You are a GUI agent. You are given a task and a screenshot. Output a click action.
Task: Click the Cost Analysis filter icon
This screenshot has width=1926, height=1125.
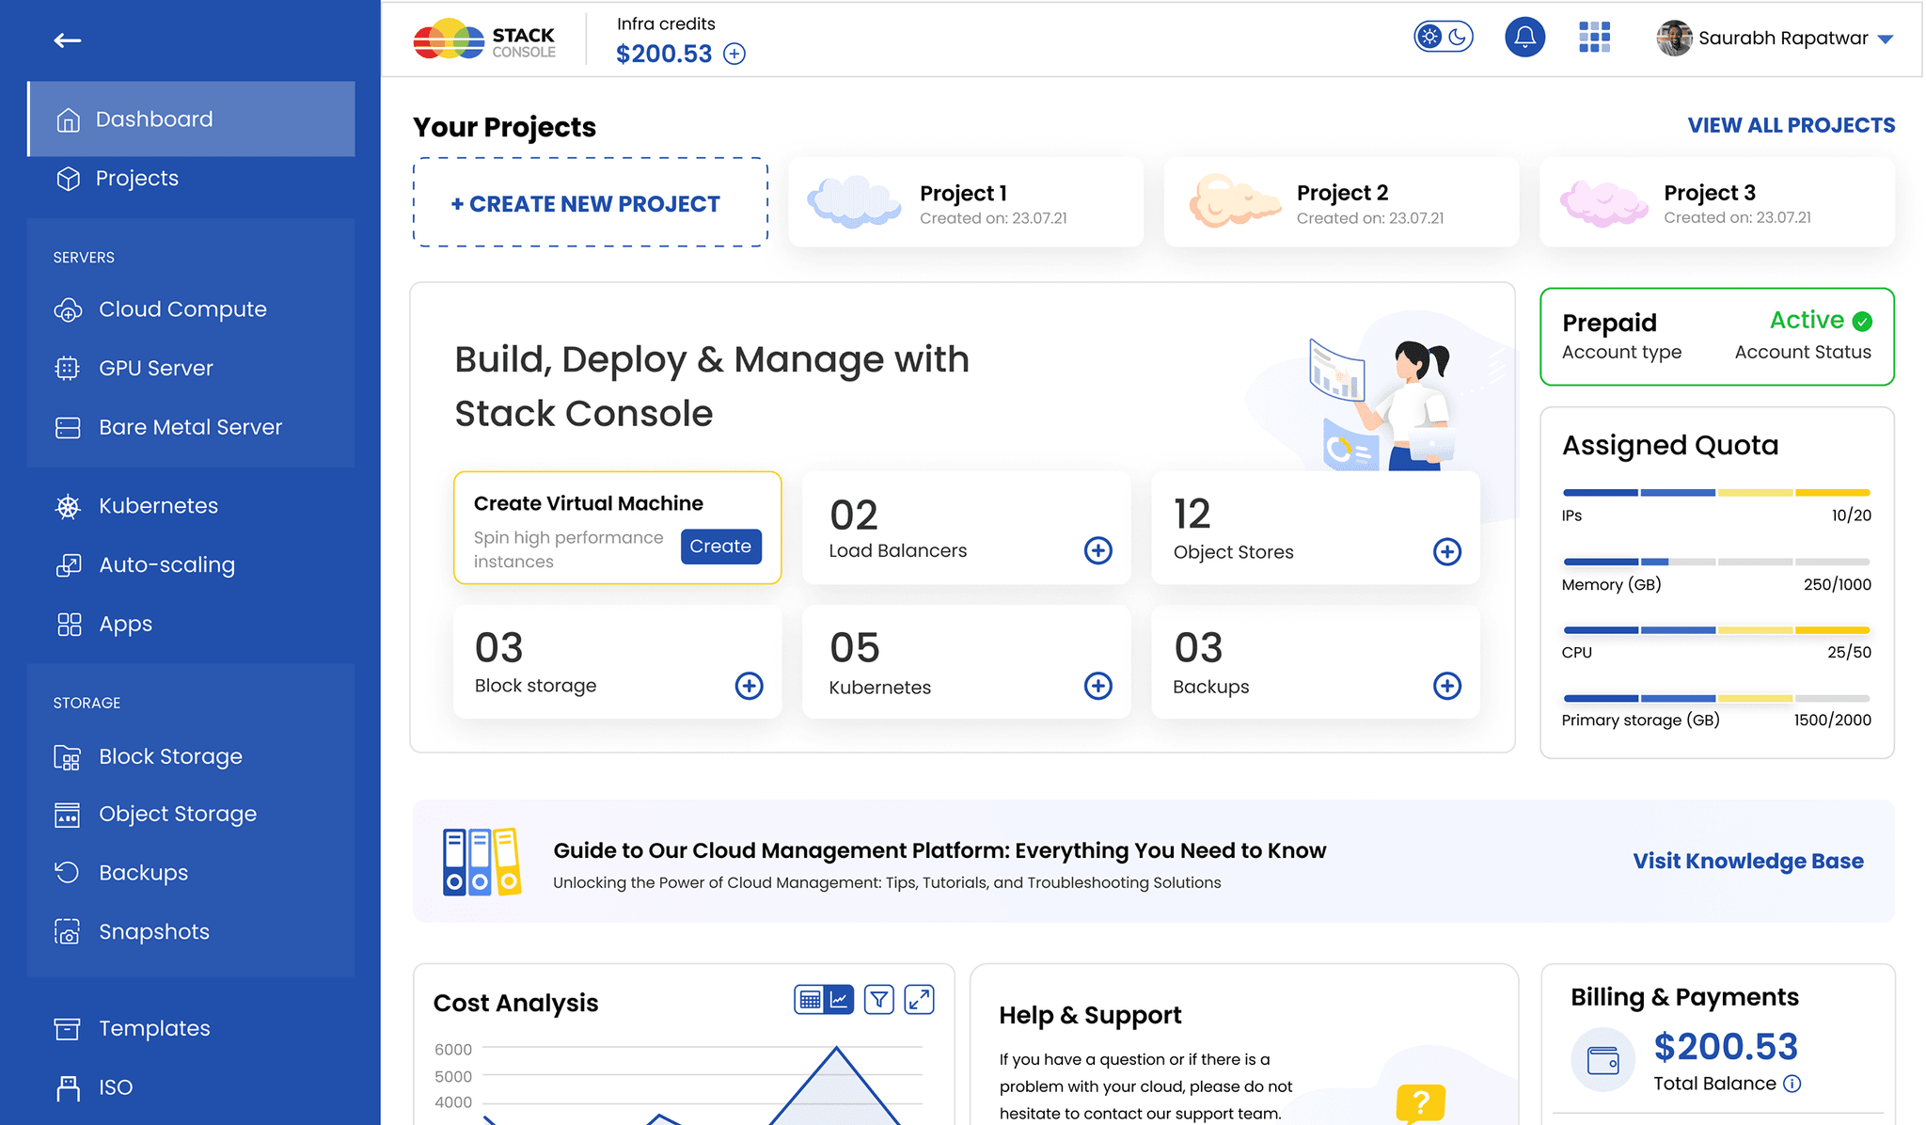pyautogui.click(x=878, y=999)
